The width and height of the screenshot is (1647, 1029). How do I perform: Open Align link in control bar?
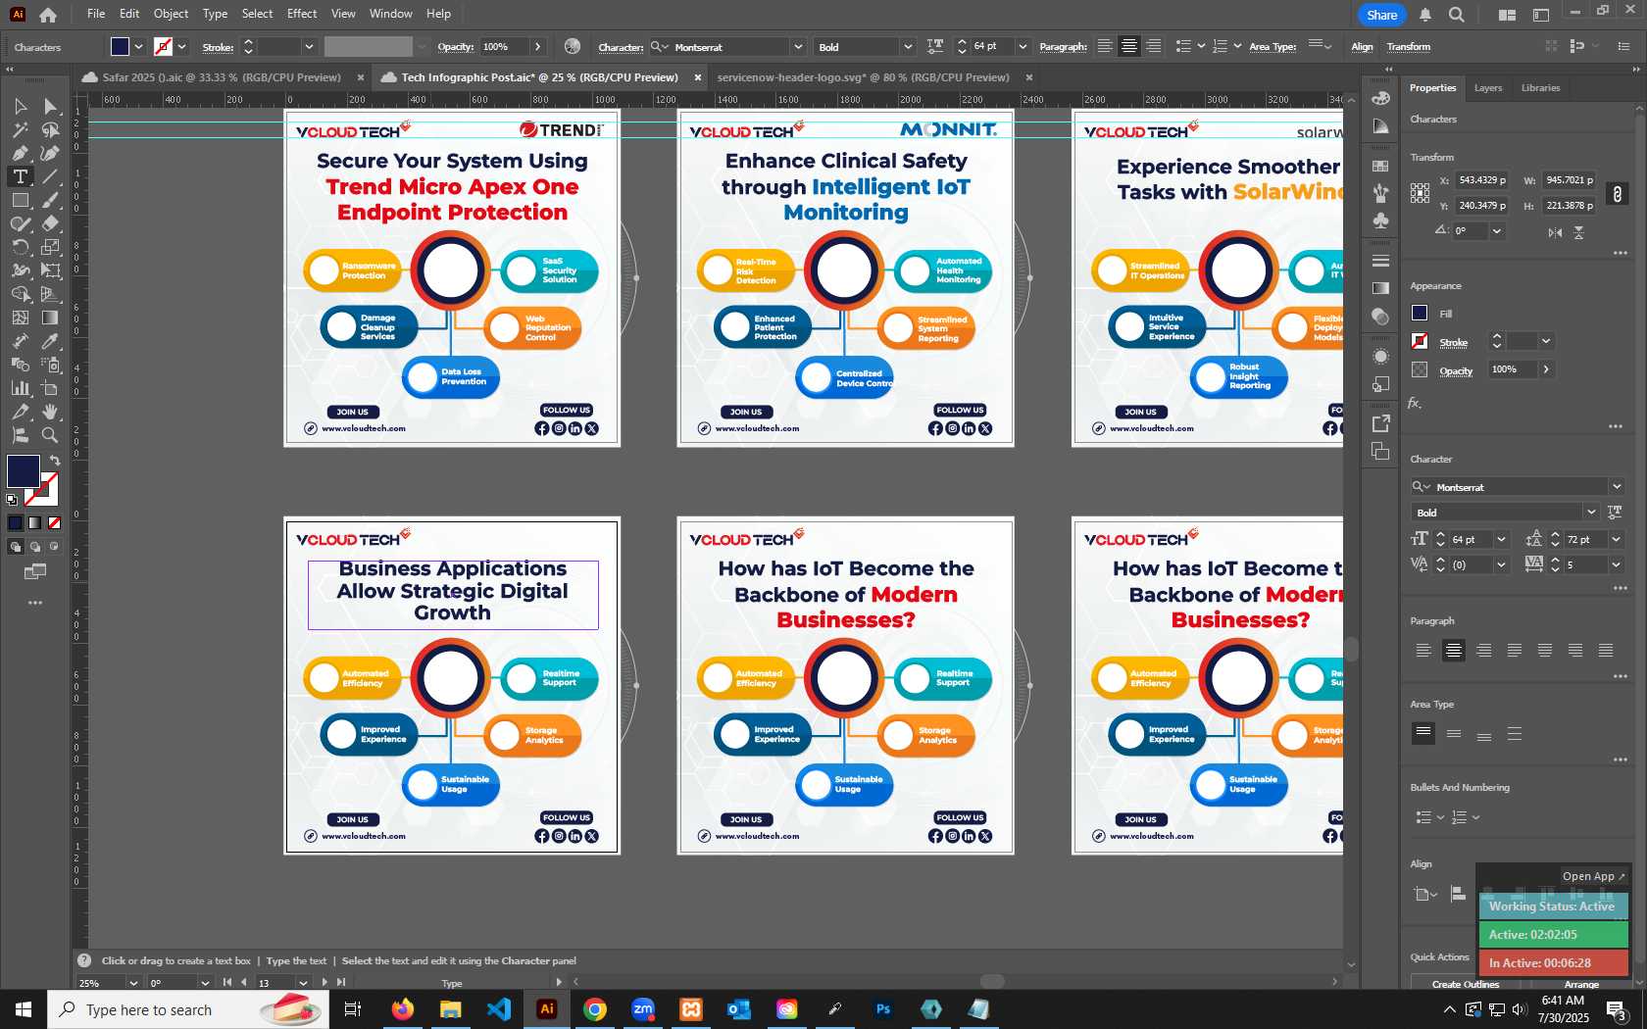(1362, 47)
